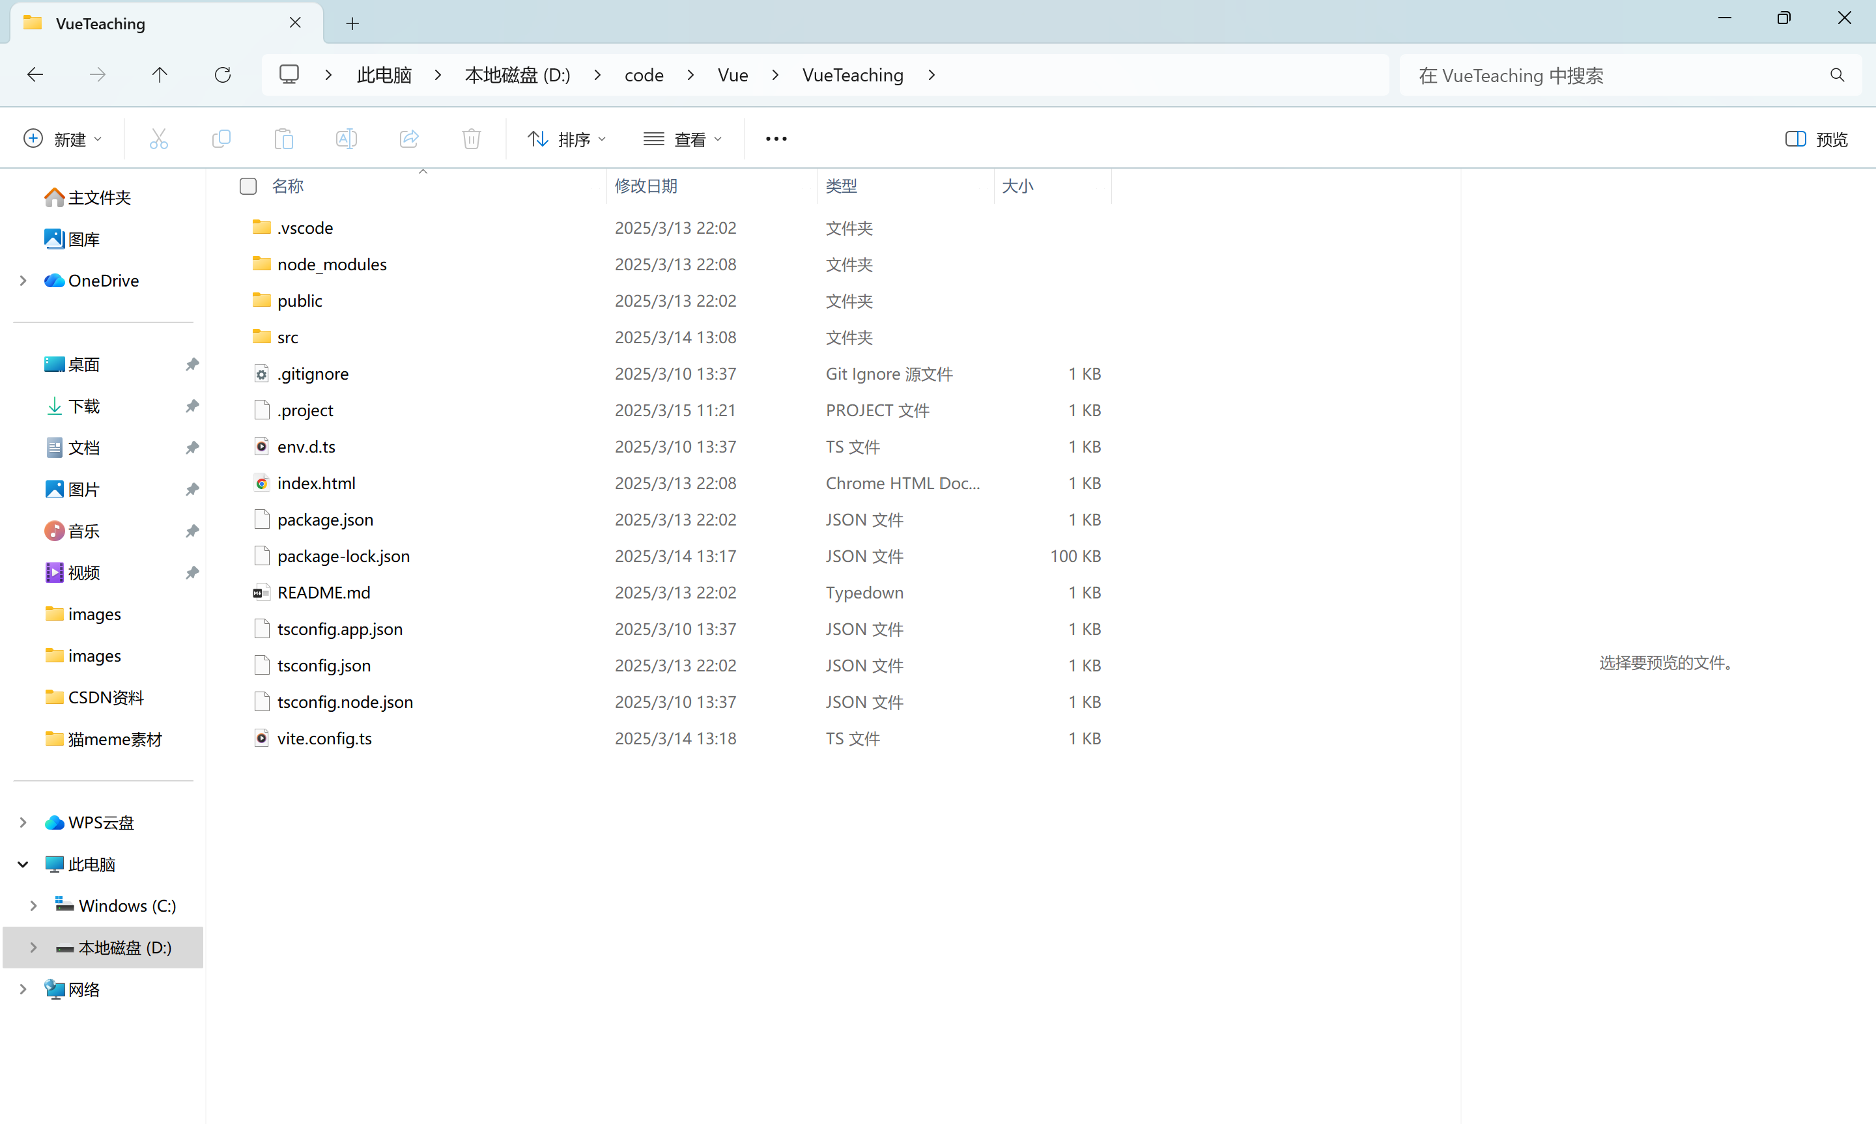Image resolution: width=1876 pixels, height=1124 pixels.
Task: Toggle the 预览 preview pane
Action: (x=1816, y=139)
